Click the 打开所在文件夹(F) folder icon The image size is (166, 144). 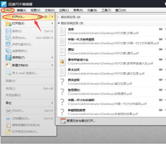click(8, 132)
